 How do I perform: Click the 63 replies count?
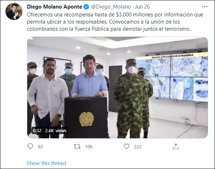pyautogui.click(x=40, y=147)
